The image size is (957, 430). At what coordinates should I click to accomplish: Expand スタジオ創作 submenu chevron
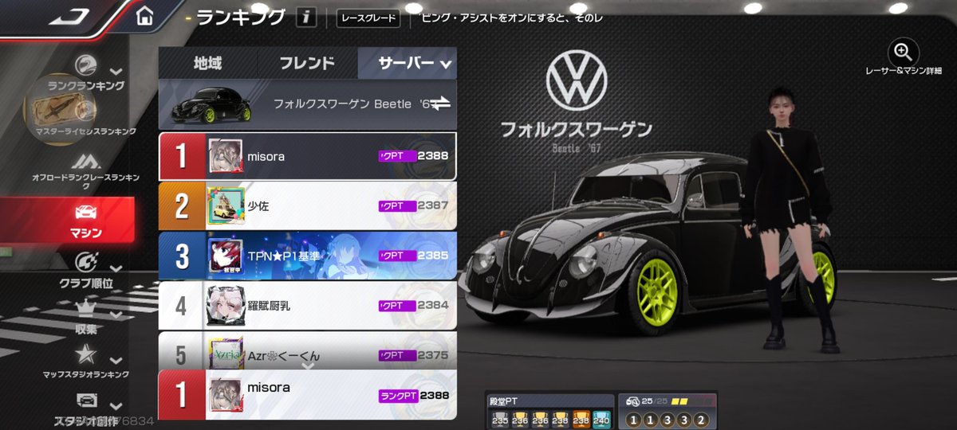[x=116, y=405]
